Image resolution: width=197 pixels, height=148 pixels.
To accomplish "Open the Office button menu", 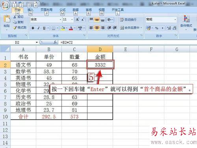I will coord(5,6).
